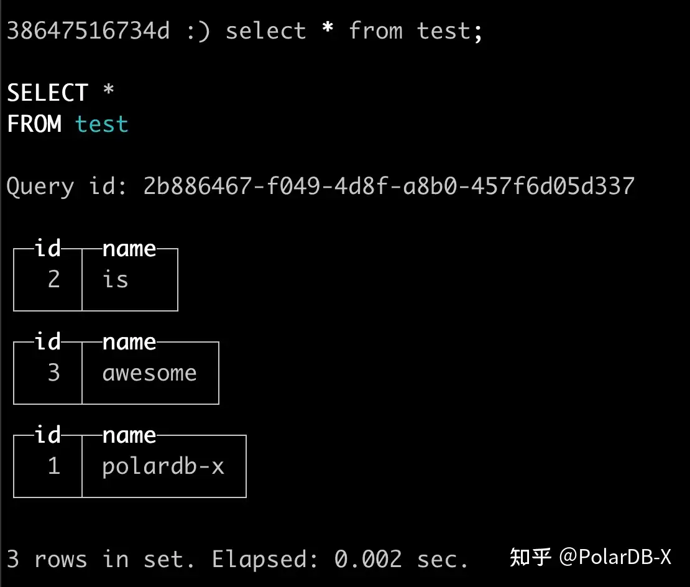Click the cell containing id 3
This screenshot has height=587, width=690.
click(x=54, y=372)
